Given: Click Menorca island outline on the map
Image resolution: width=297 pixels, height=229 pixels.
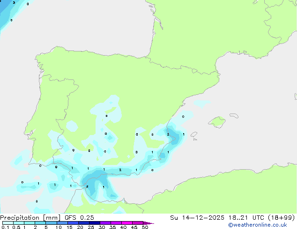Looking at the screenshot, I should (234, 115).
